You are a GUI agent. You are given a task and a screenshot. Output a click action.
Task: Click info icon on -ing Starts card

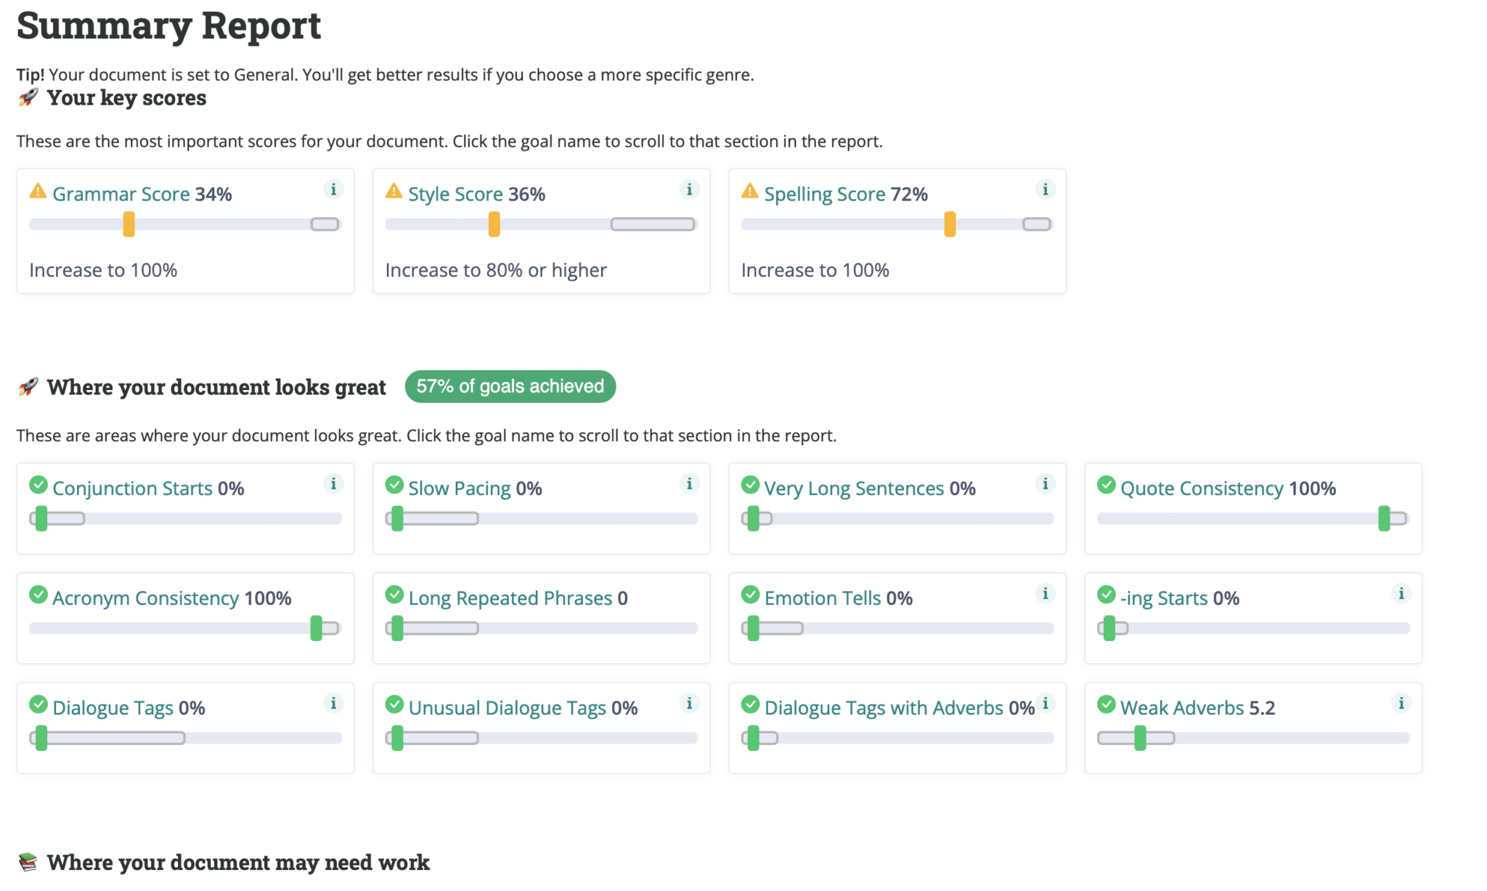click(1401, 593)
